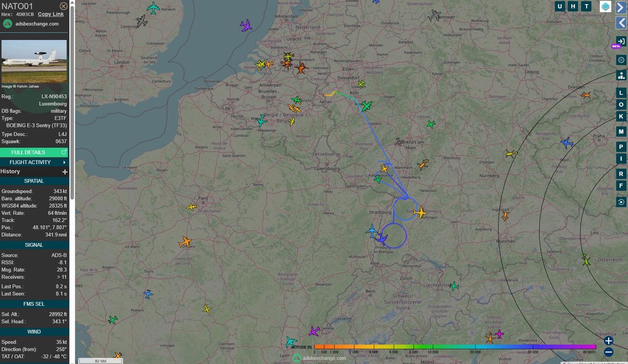This screenshot has width=628, height=364.
Task: Expand History with the plus icon
Action: point(65,172)
